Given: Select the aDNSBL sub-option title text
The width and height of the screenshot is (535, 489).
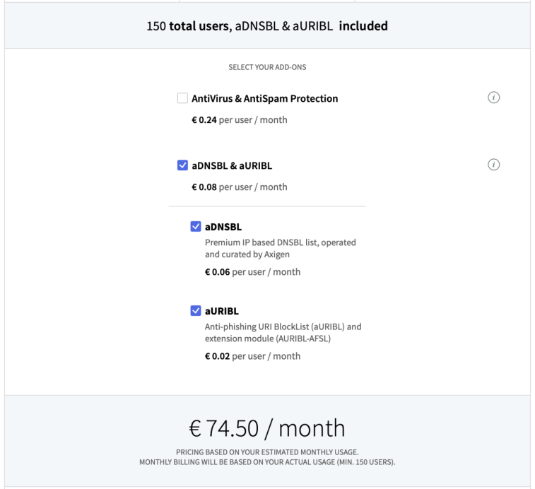Looking at the screenshot, I should point(223,227).
